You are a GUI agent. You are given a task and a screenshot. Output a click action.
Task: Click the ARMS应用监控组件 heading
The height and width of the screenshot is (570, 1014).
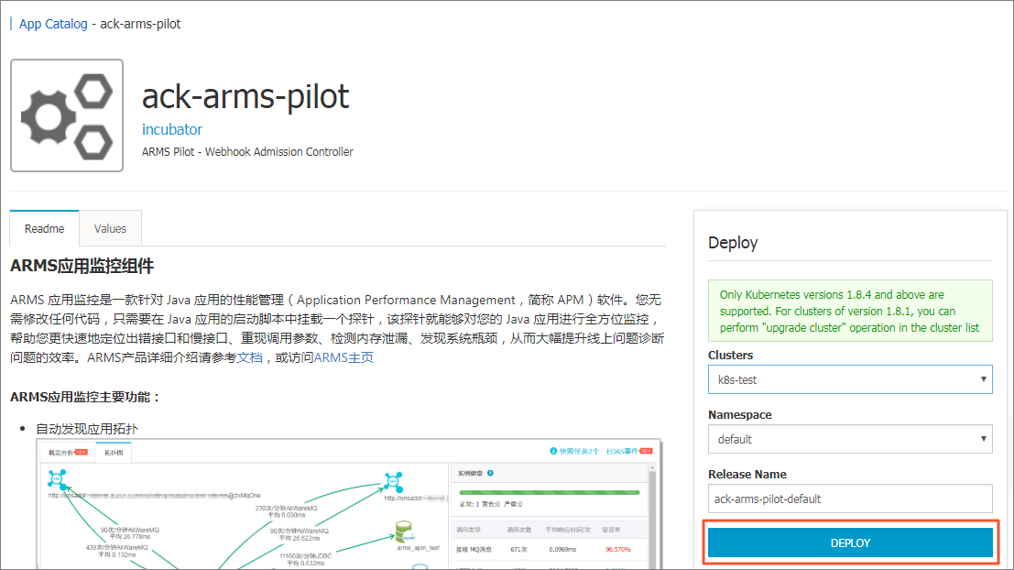(x=82, y=266)
